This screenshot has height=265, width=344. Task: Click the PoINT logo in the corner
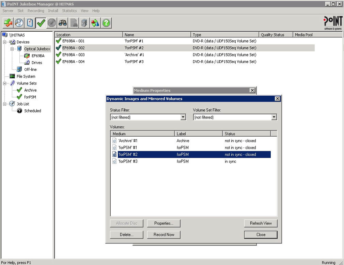click(x=333, y=23)
